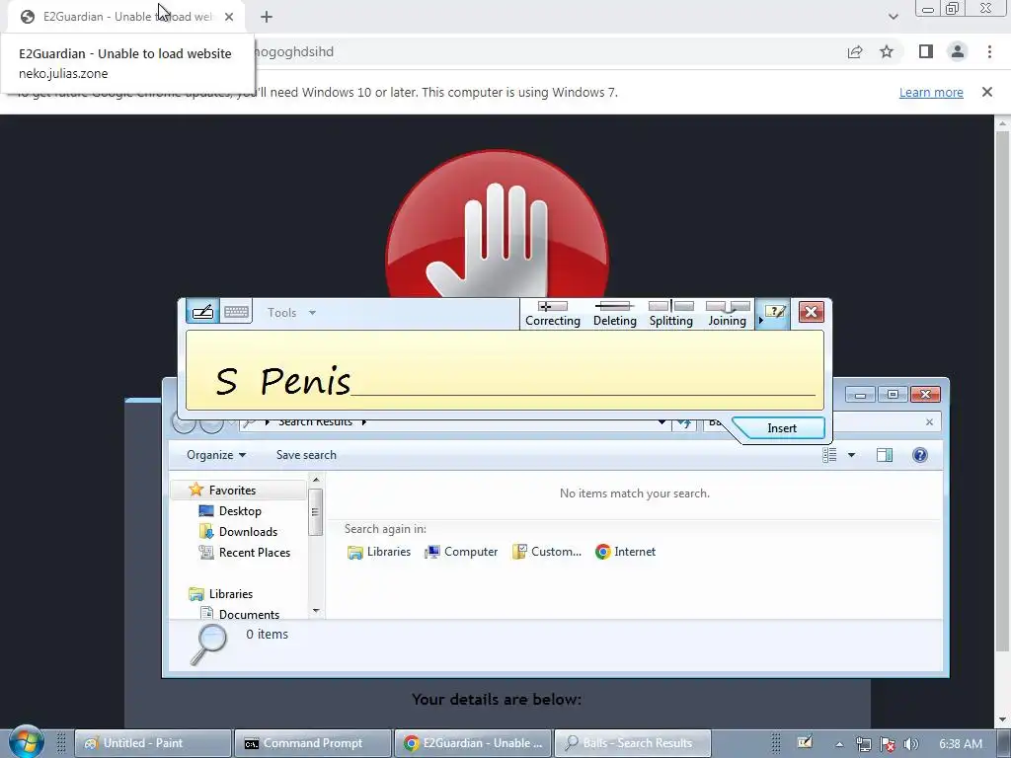Click Chrome page scrollbar down arrow
The width and height of the screenshot is (1011, 758).
pyautogui.click(x=1002, y=720)
